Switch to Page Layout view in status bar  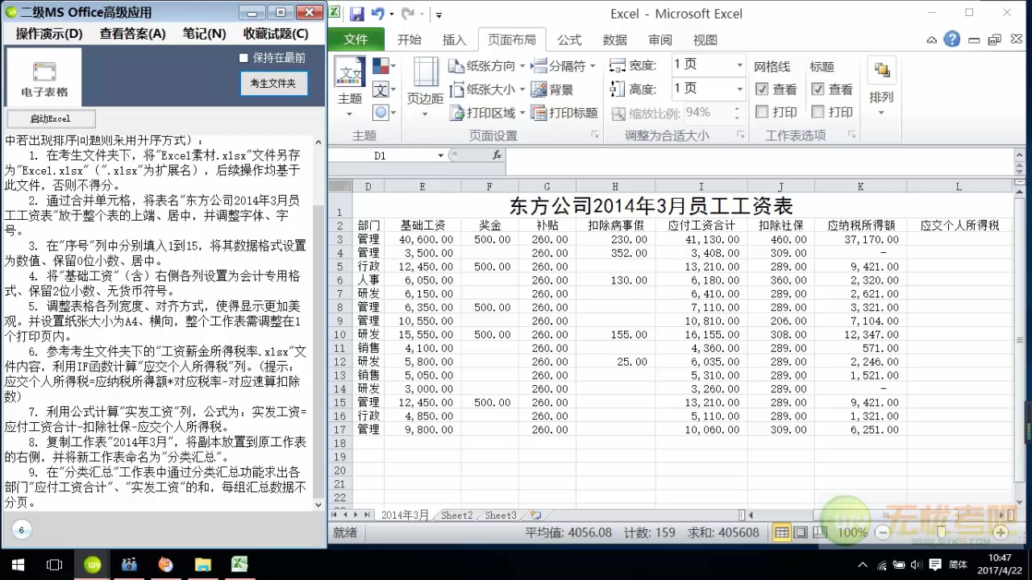[x=801, y=532]
